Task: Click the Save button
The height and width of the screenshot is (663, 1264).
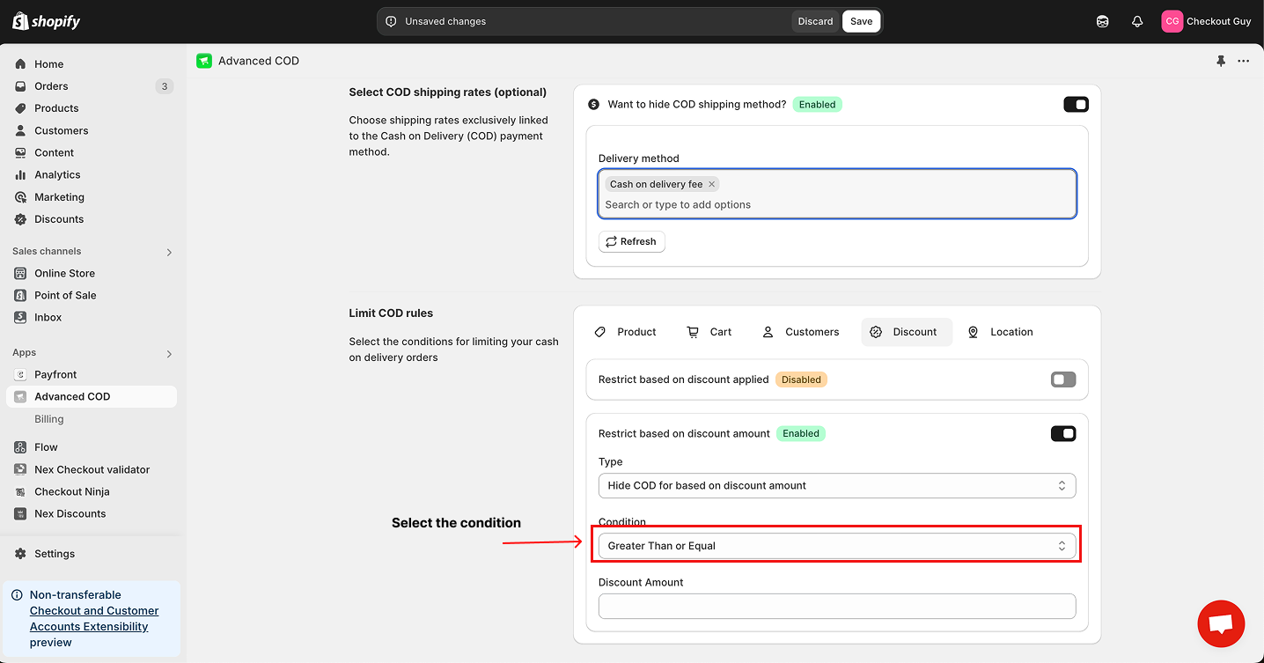Action: [861, 21]
